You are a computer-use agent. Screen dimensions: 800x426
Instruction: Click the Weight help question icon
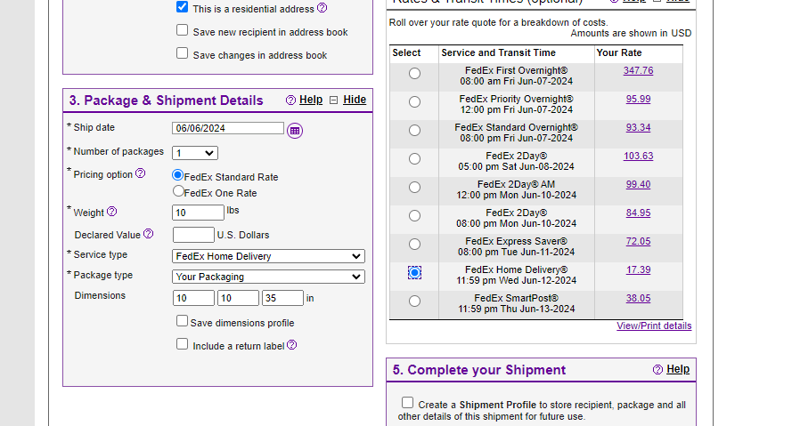click(x=111, y=211)
